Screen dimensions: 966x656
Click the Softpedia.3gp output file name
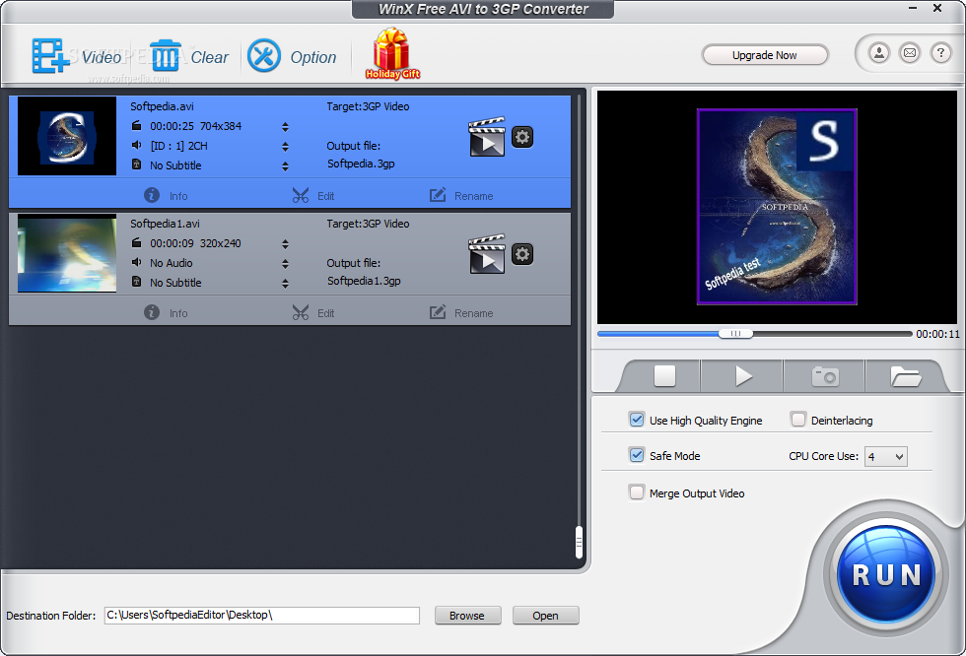361,164
